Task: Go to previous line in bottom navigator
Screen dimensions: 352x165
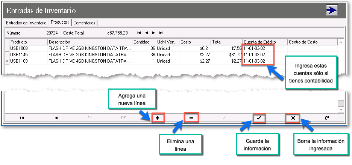Action: (x=56, y=118)
